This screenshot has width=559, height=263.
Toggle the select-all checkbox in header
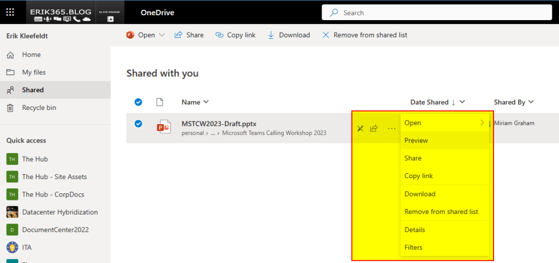138,102
